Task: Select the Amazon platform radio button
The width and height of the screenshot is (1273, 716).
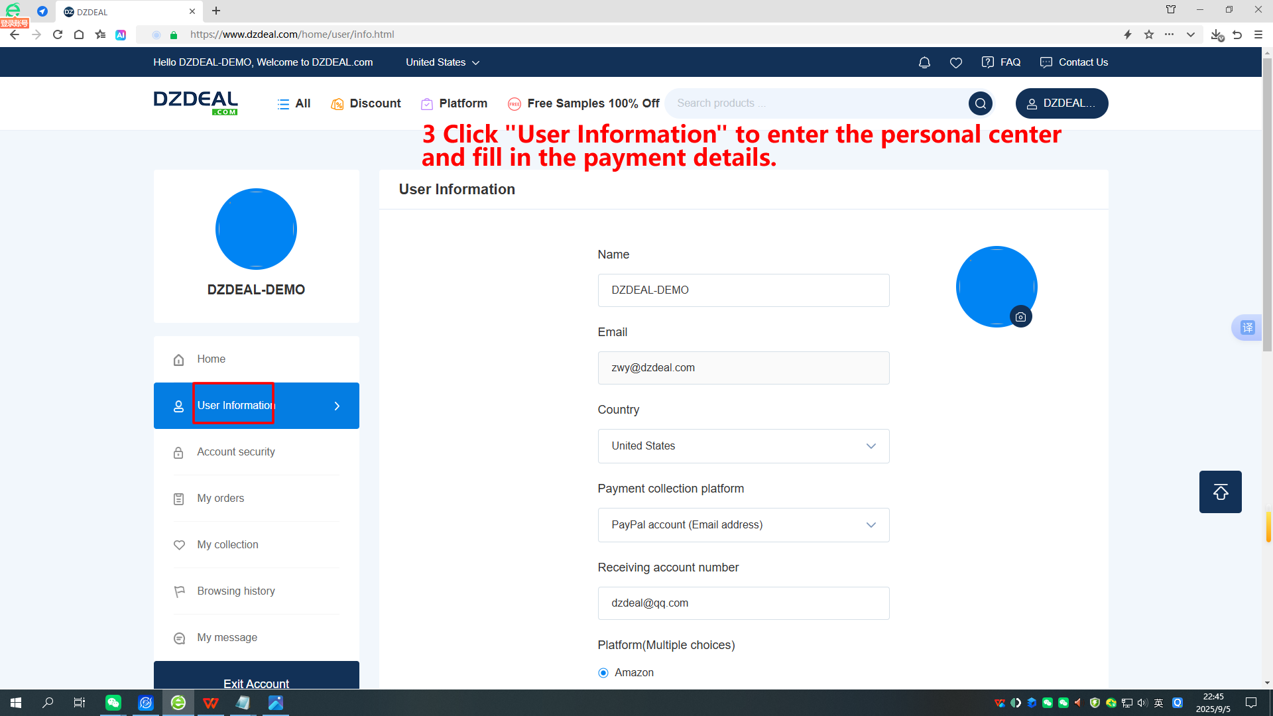Action: tap(603, 673)
